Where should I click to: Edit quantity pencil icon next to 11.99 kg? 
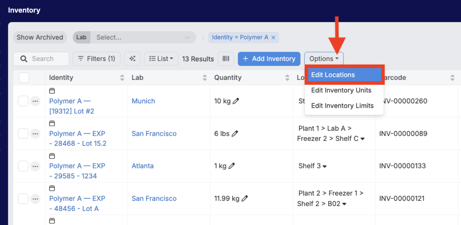244,199
